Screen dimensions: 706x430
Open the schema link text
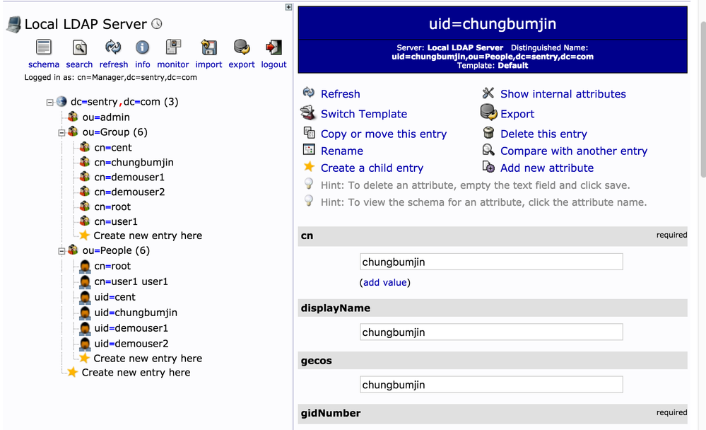click(44, 64)
